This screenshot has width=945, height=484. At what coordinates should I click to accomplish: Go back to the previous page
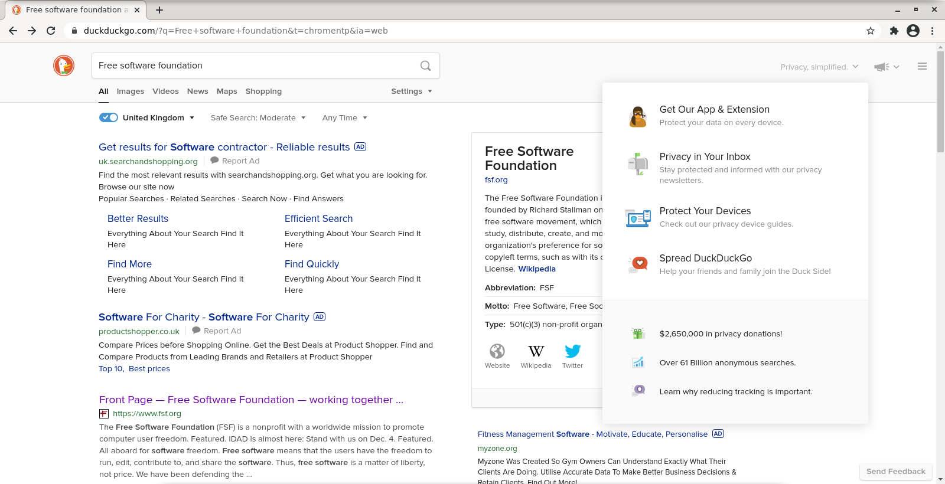pyautogui.click(x=13, y=31)
